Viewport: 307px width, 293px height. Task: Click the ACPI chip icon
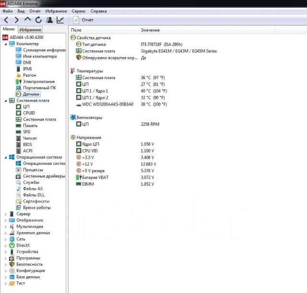pos(18,151)
